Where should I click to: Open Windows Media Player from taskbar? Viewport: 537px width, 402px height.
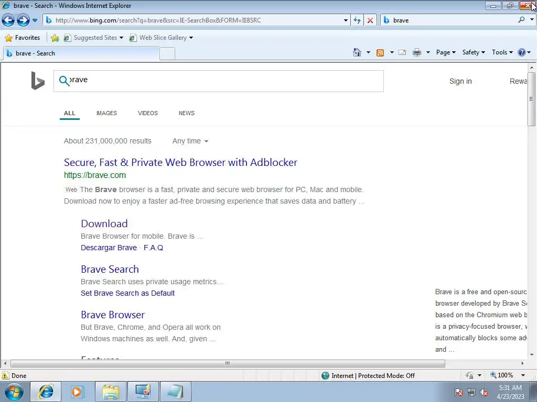(x=78, y=392)
